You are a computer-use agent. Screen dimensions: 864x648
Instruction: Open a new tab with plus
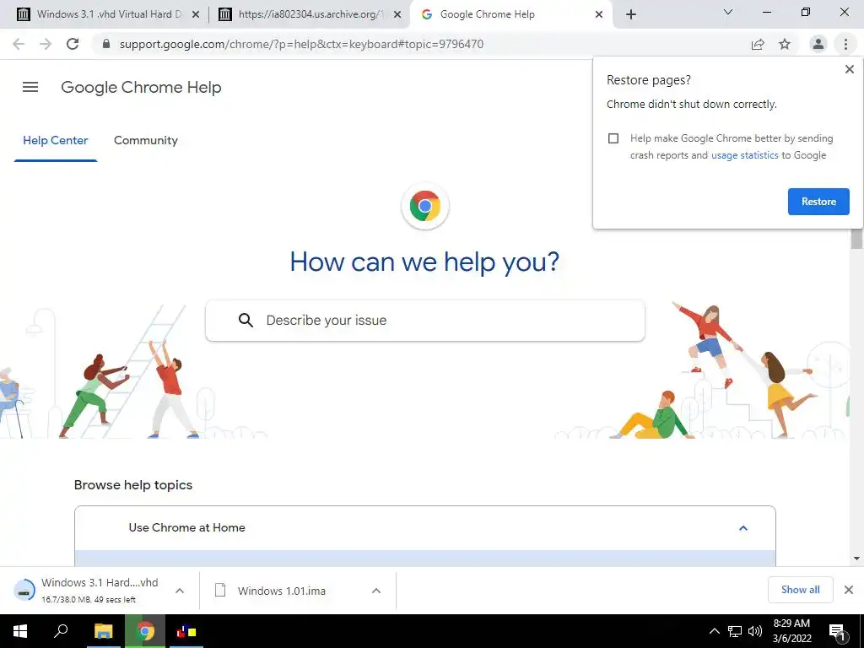click(631, 14)
